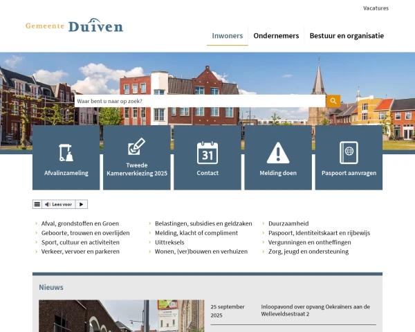Click the Vacatures link
The height and width of the screenshot is (332, 415).
pos(376,8)
